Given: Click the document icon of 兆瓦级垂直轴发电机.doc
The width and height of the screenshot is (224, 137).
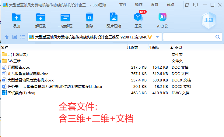Looking at the screenshot, I should click(4, 74).
